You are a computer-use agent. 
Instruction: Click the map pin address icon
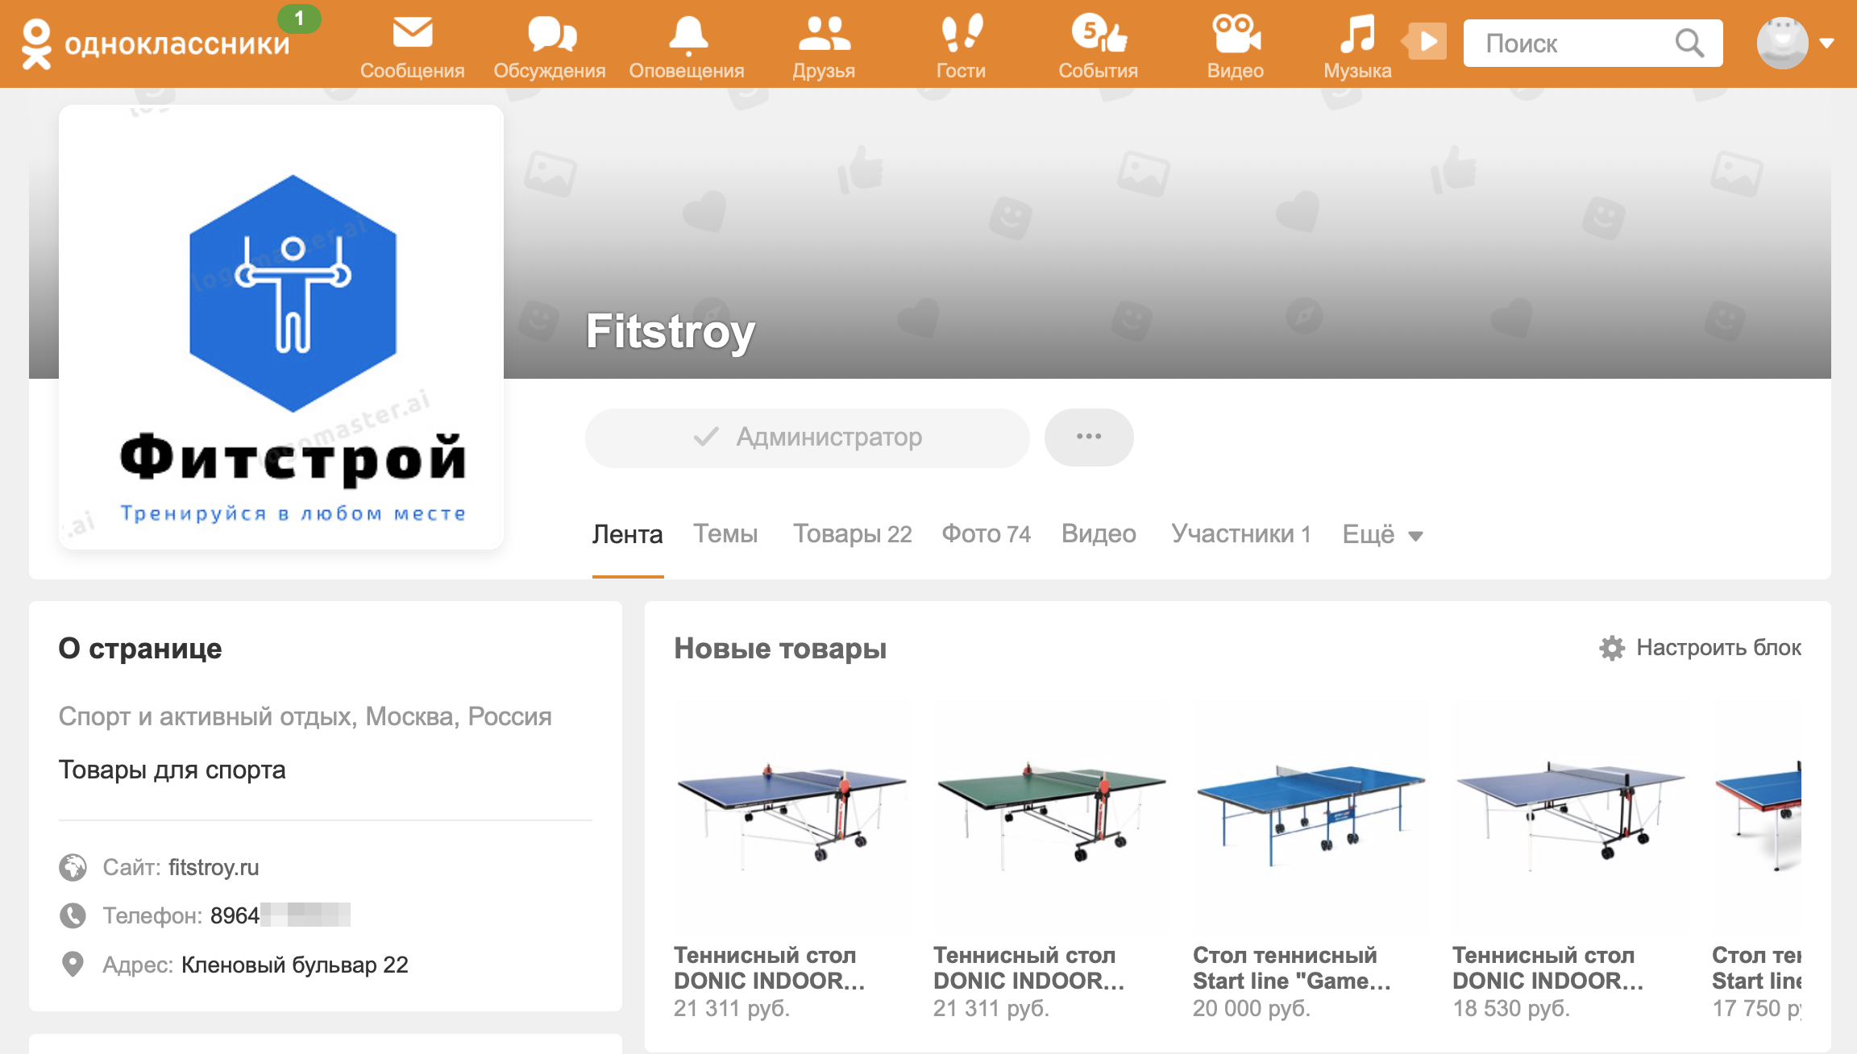click(x=73, y=964)
